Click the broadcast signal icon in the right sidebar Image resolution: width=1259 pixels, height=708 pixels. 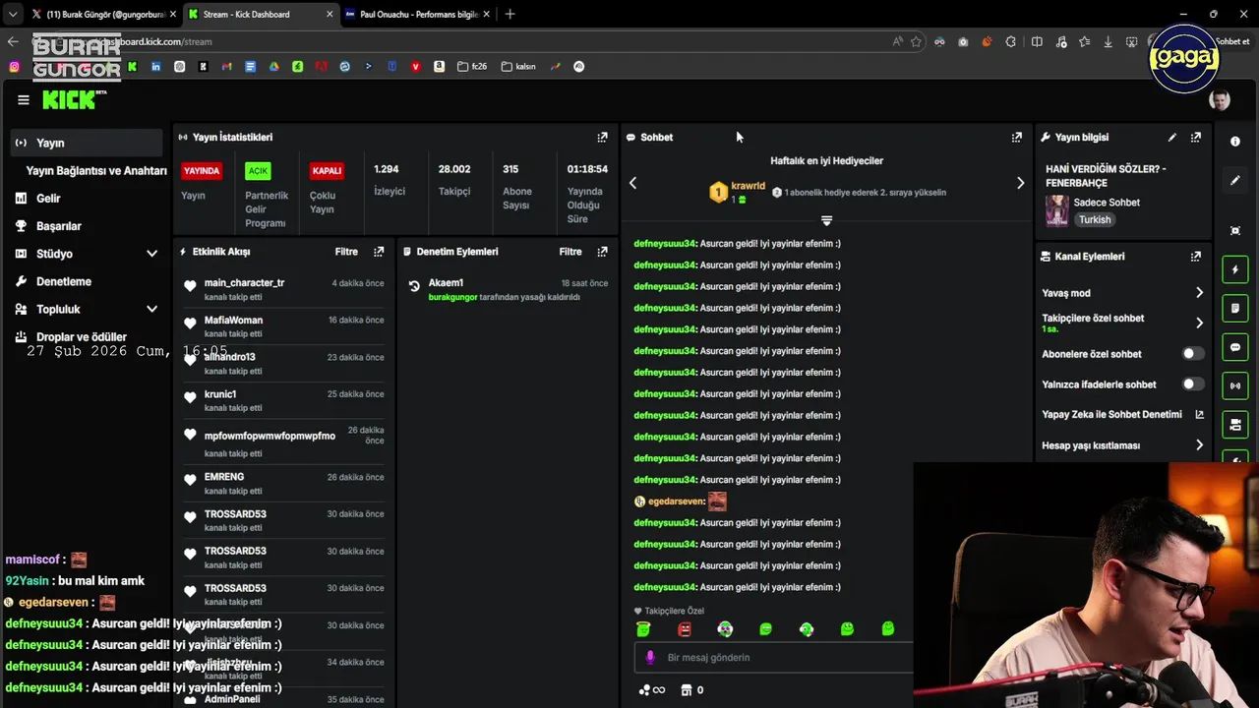click(x=1235, y=385)
